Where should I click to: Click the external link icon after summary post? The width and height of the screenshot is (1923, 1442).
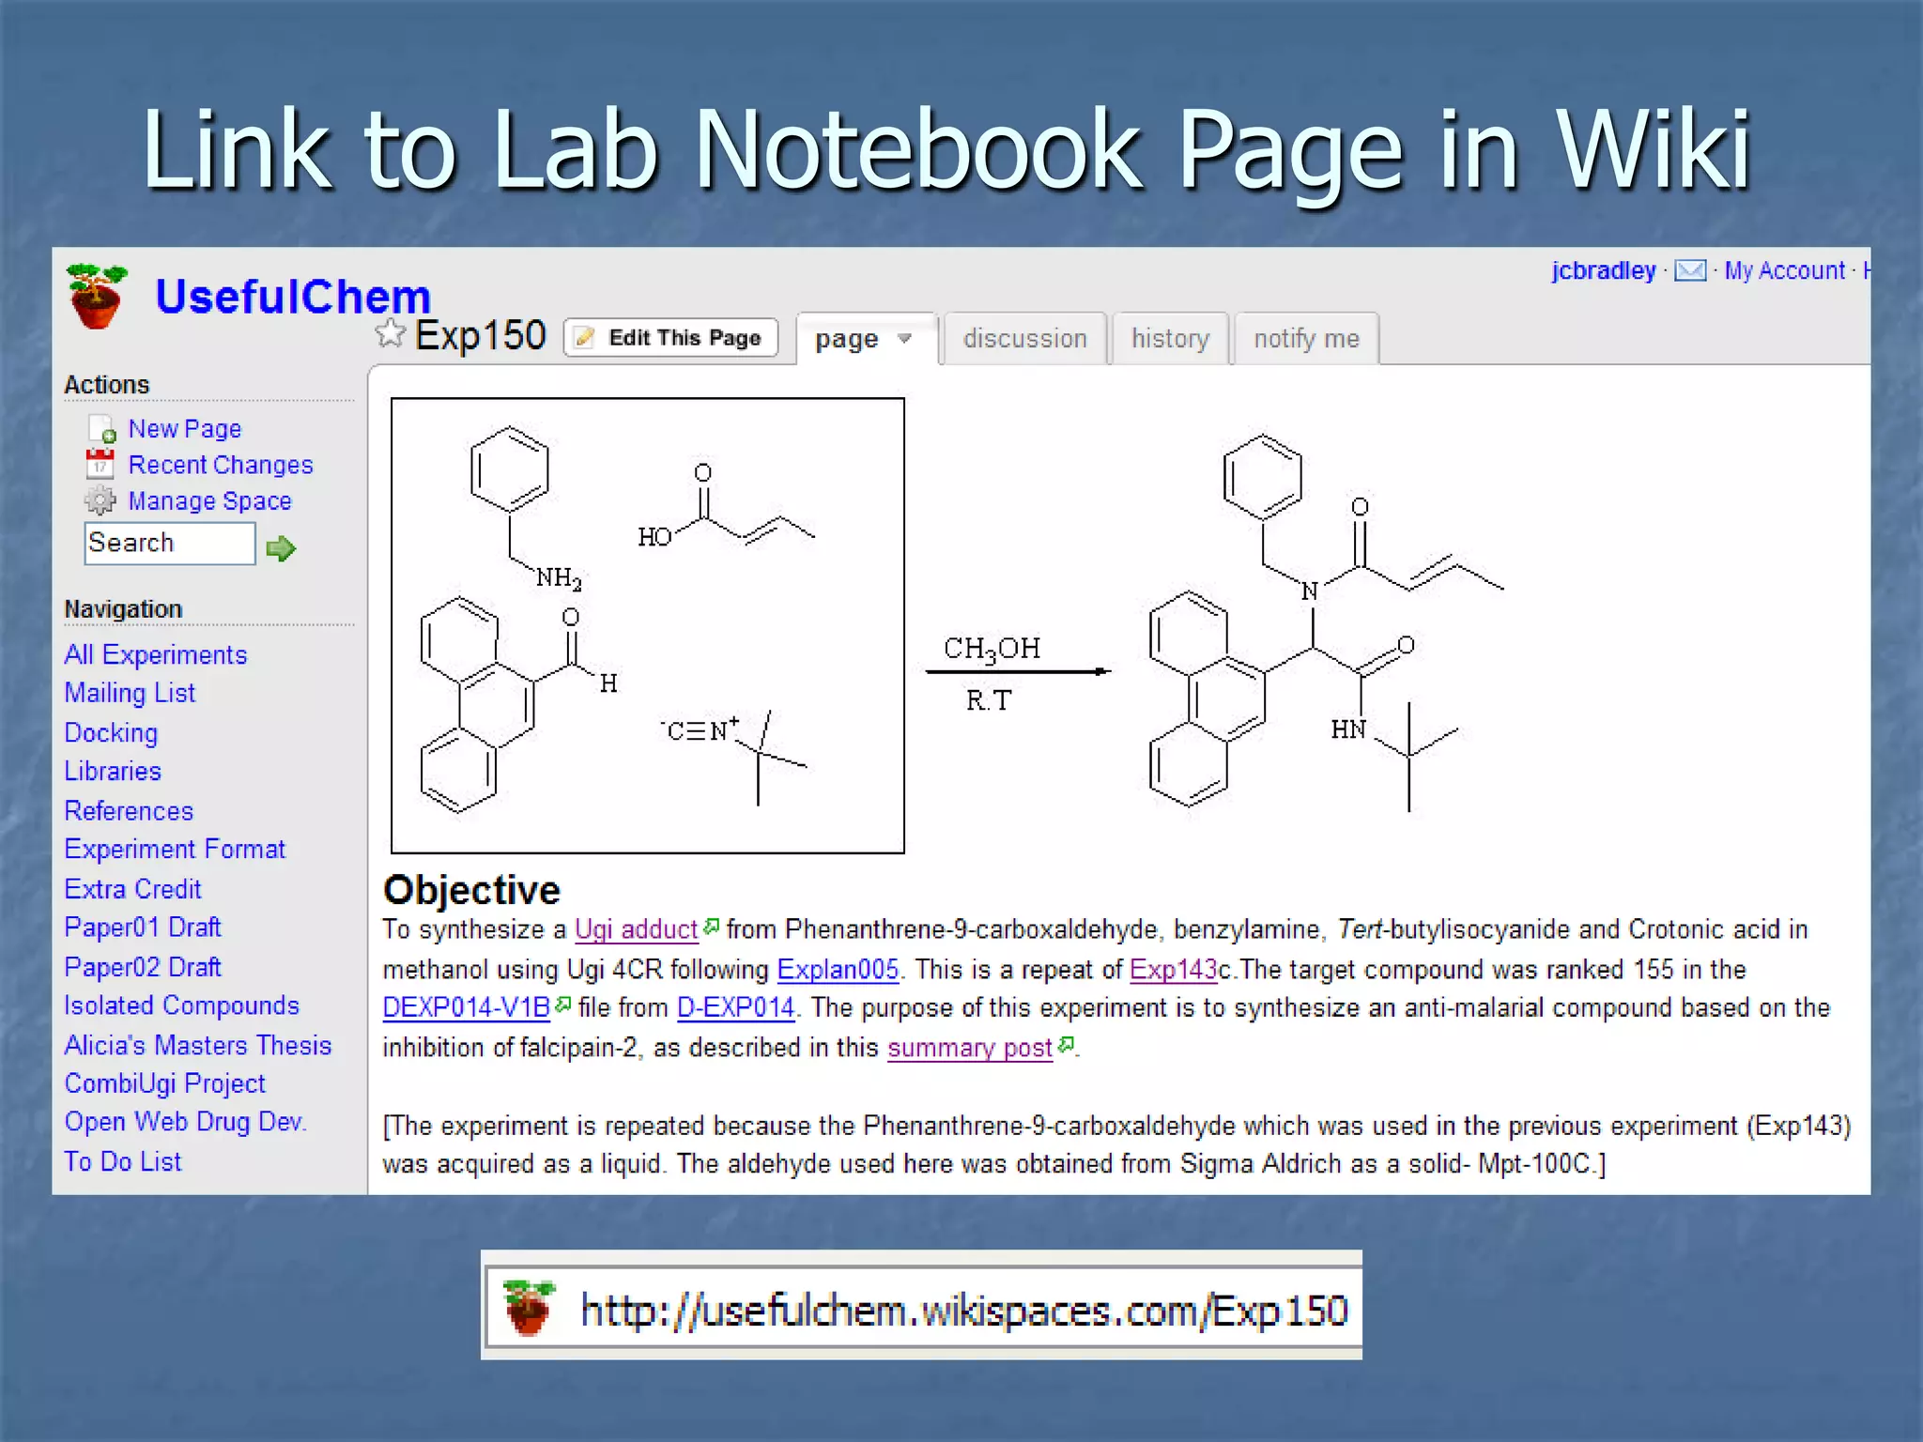tap(1066, 1044)
